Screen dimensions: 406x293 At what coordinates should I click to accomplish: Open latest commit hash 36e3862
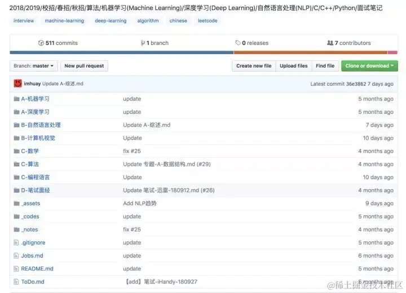point(356,84)
